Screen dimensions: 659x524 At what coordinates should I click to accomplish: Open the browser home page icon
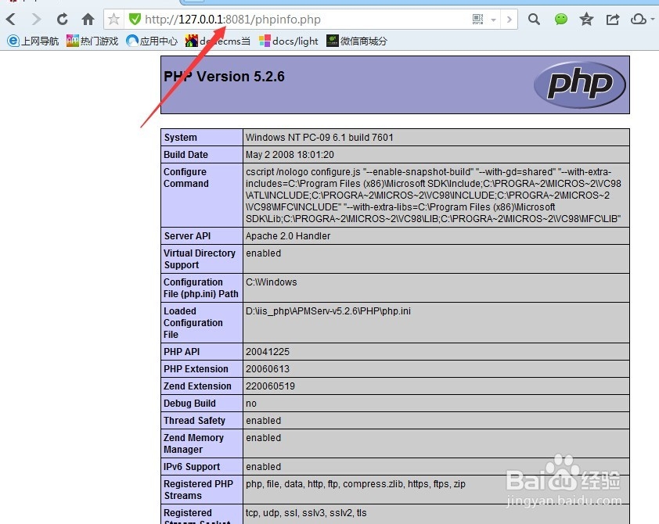point(88,20)
